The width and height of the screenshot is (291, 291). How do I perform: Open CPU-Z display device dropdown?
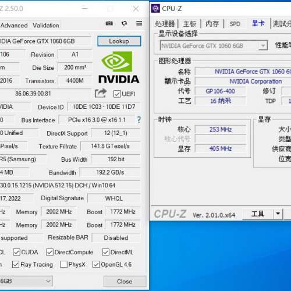click(214, 45)
